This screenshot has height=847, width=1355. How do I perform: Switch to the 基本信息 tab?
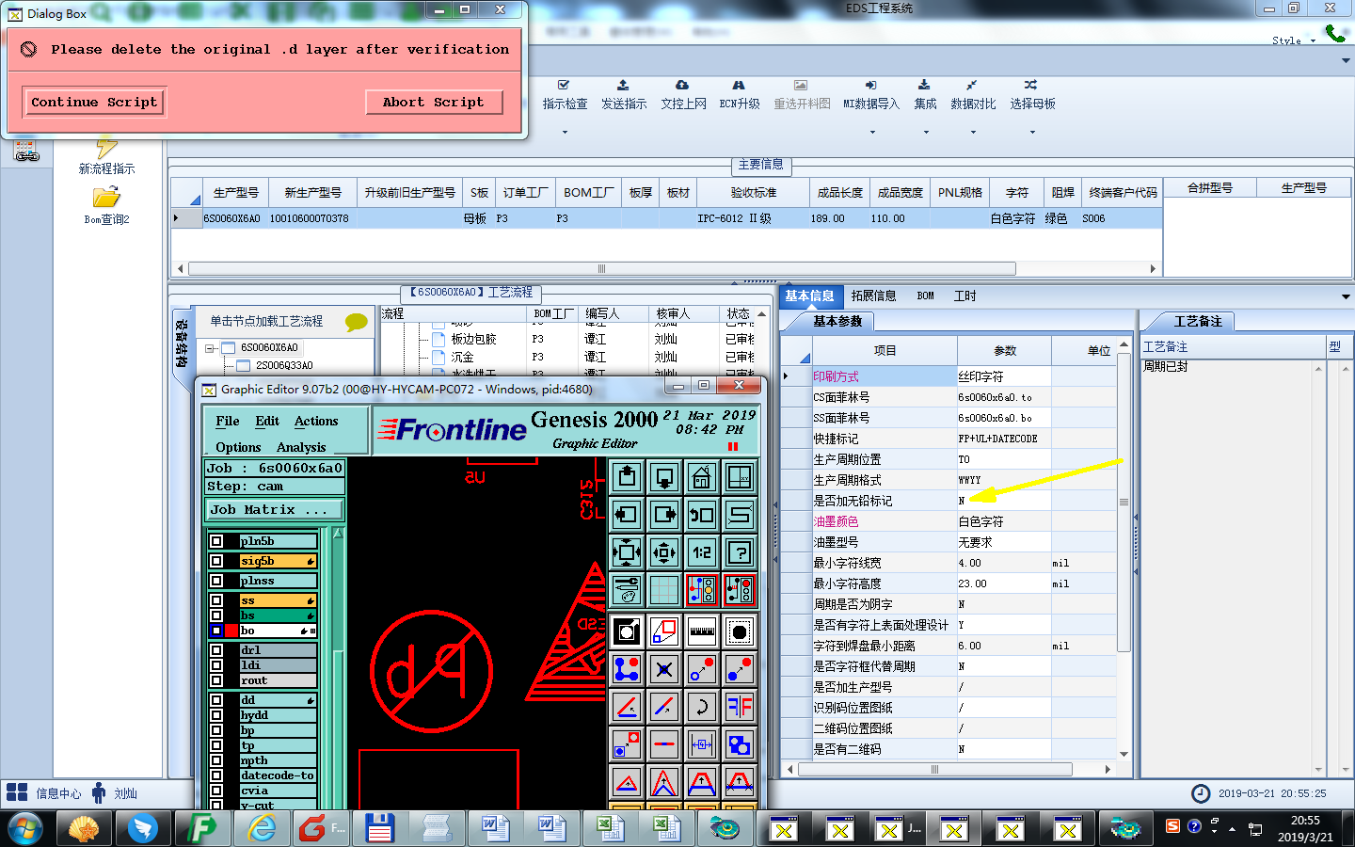click(809, 296)
